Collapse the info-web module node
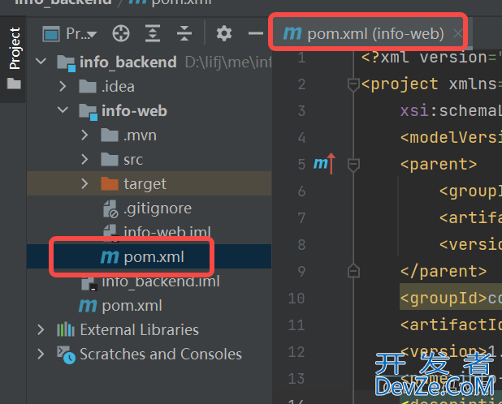 63,110
